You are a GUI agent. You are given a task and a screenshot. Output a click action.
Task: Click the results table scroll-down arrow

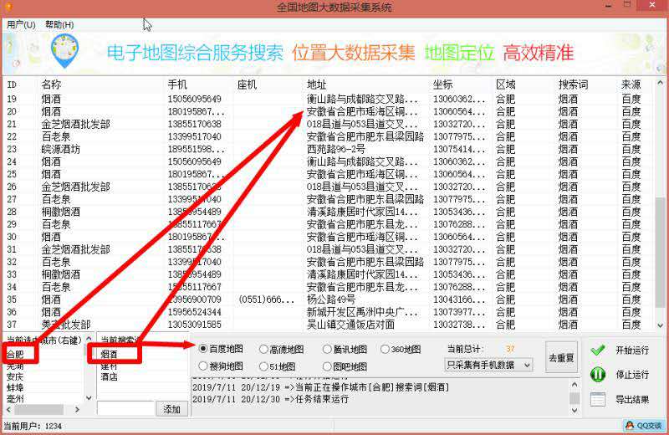click(660, 325)
